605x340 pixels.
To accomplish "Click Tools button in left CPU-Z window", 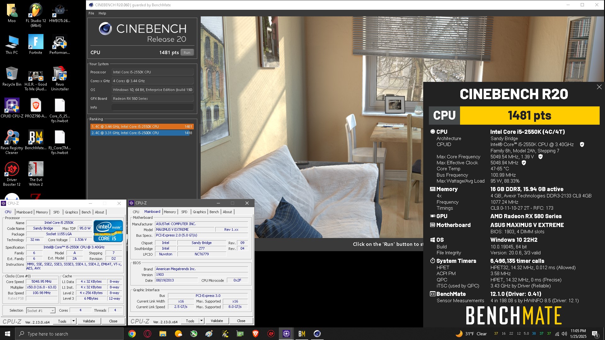I will click(x=62, y=321).
